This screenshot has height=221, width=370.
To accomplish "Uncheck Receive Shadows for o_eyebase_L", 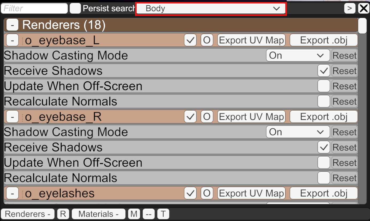I will point(324,71).
